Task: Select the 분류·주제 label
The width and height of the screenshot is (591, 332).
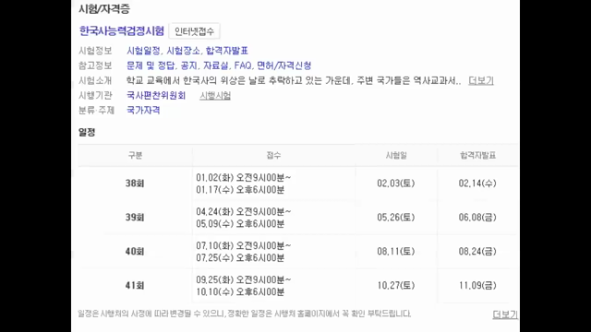Action: pos(96,111)
